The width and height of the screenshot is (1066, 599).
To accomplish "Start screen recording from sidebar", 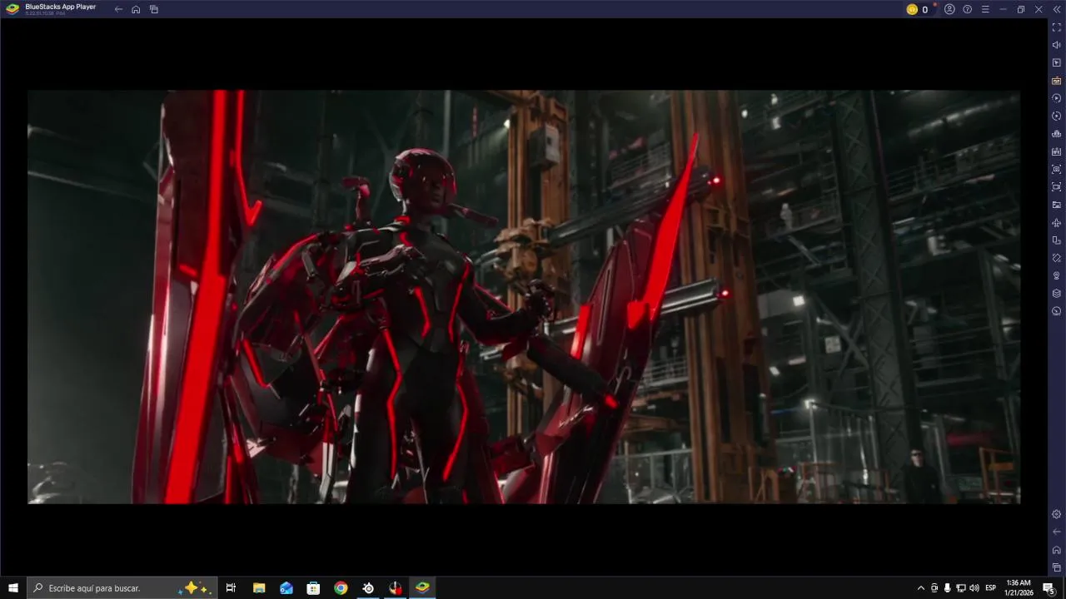I will pyautogui.click(x=1057, y=187).
